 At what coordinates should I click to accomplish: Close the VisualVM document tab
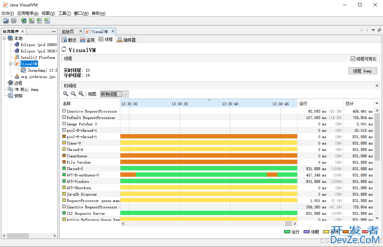point(113,31)
